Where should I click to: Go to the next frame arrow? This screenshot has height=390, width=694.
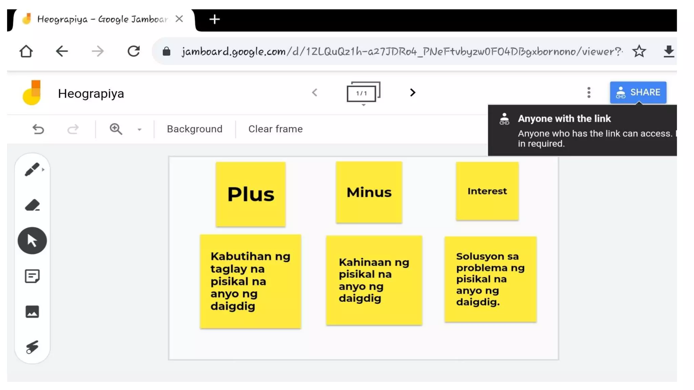coord(412,92)
